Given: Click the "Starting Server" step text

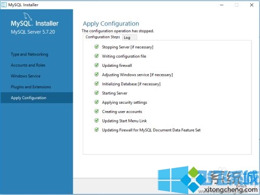Looking at the screenshot, I should [114, 93].
